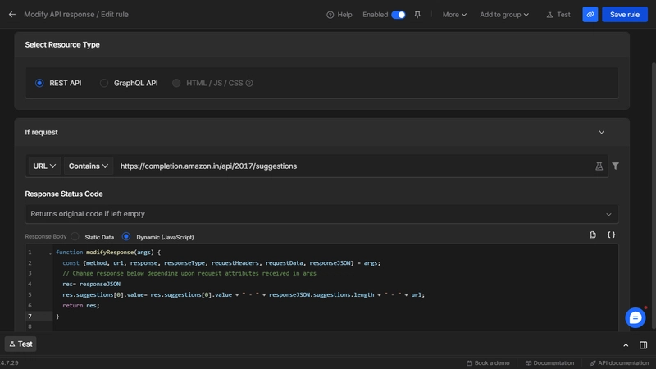Open the Contains operator dropdown

[x=89, y=166]
